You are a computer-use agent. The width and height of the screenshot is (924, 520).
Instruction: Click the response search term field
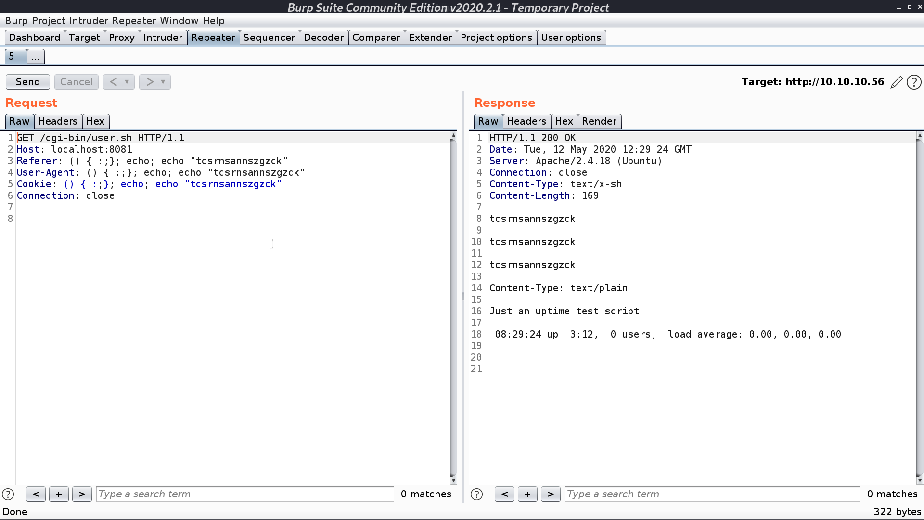[x=712, y=494]
